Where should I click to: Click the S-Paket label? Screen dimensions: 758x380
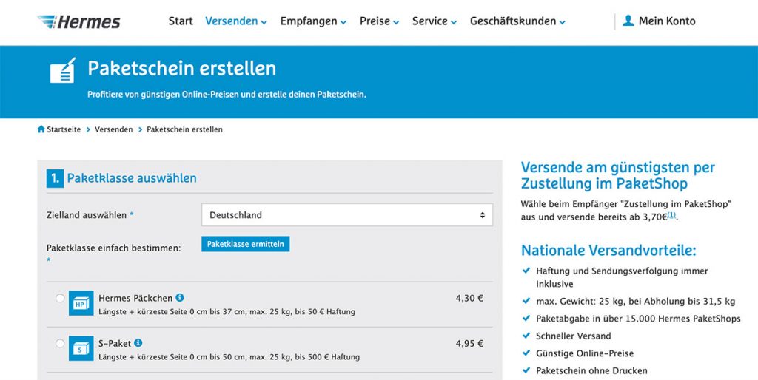click(x=115, y=343)
